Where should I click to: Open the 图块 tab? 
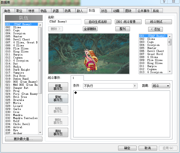[x=130, y=11]
